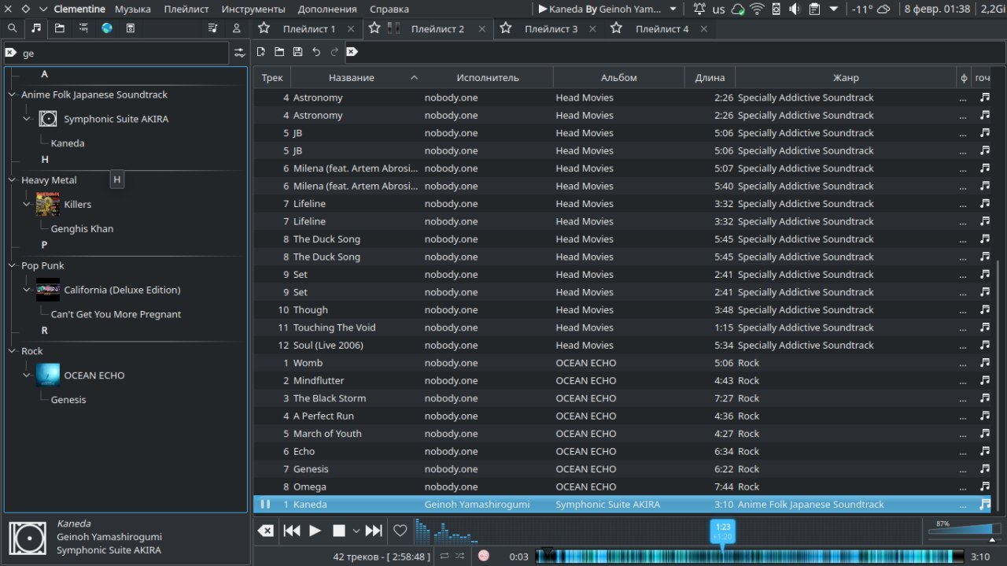Open the devices tab icon
This screenshot has width=1007, height=566.
coord(131,28)
